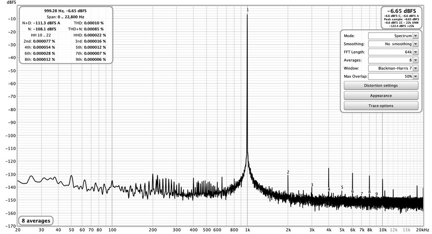Click harmonic marker 3 near 3k
The height and width of the screenshot is (234, 432).
[x=312, y=185]
